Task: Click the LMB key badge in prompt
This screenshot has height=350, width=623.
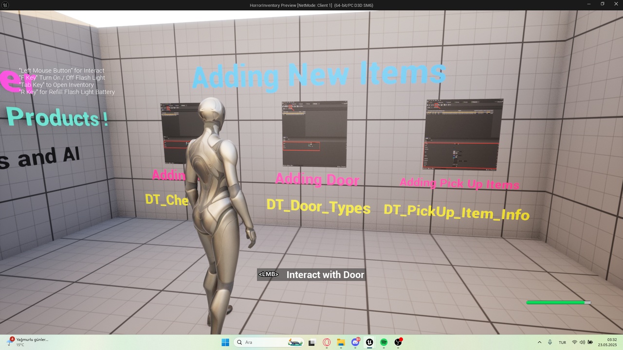Action: [x=268, y=274]
